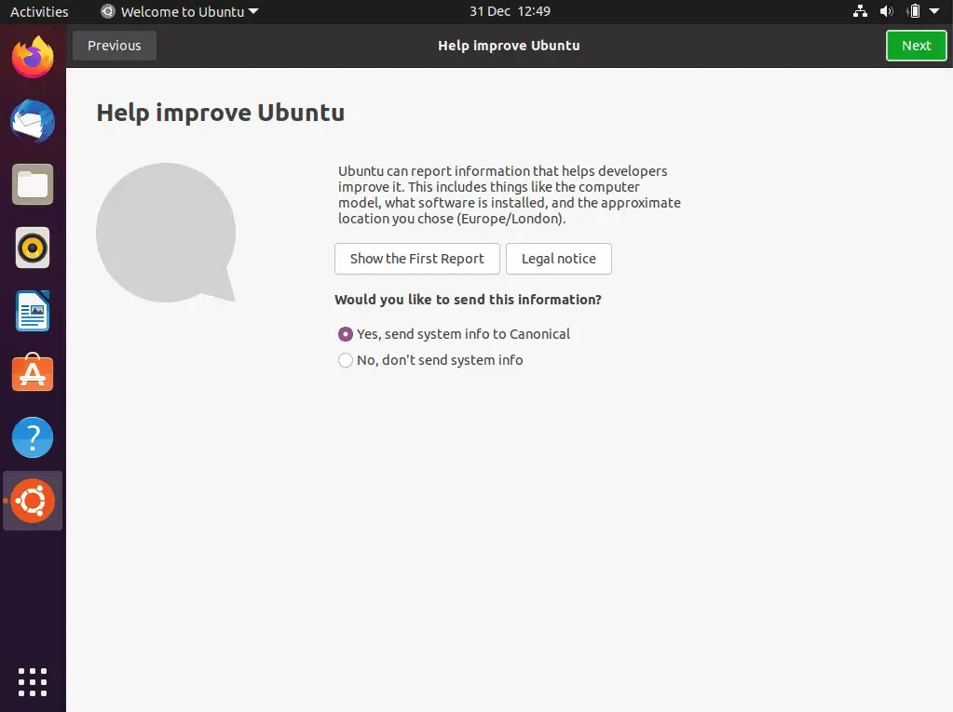Open the Files manager icon
Image resolution: width=953 pixels, height=712 pixels.
33,184
